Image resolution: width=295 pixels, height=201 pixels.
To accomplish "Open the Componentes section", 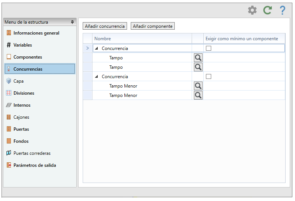I will pyautogui.click(x=40, y=57).
